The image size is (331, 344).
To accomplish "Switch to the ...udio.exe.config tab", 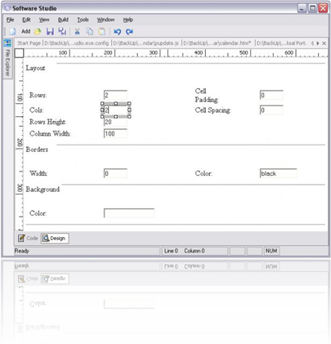I will [76, 43].
